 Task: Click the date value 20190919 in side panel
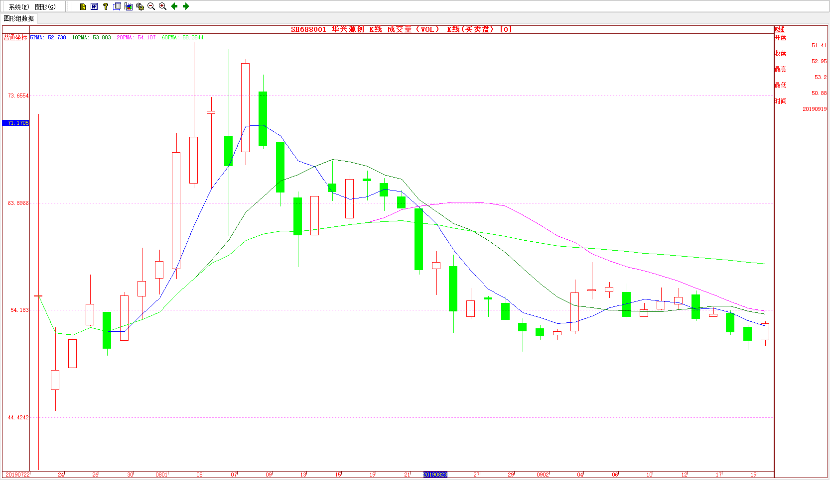coord(815,109)
